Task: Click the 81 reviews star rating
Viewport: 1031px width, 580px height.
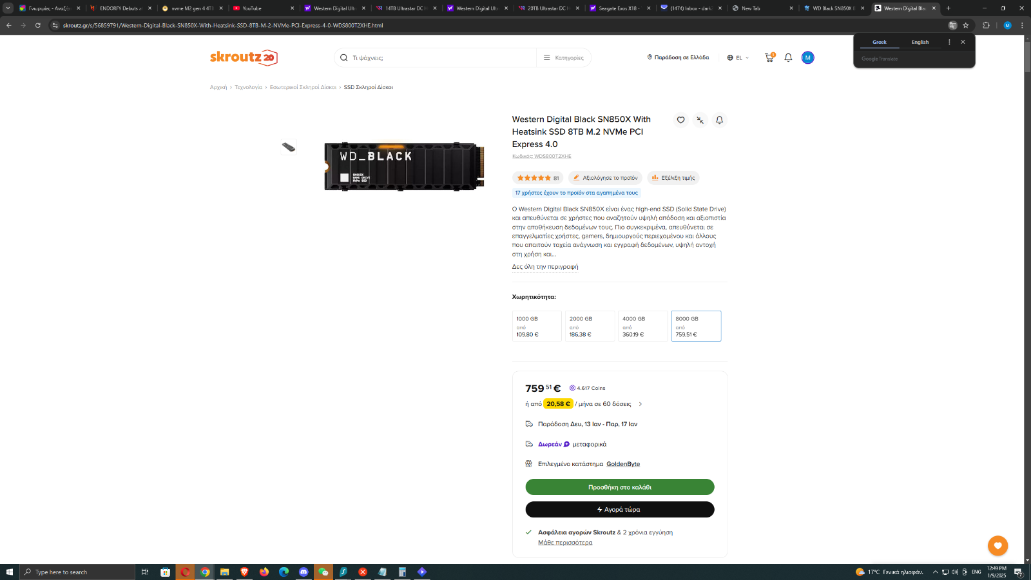Action: click(x=538, y=178)
